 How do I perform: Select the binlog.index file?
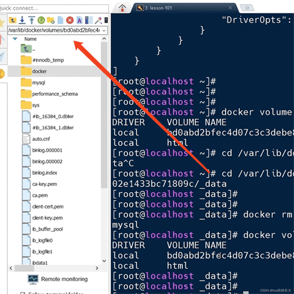point(40,173)
